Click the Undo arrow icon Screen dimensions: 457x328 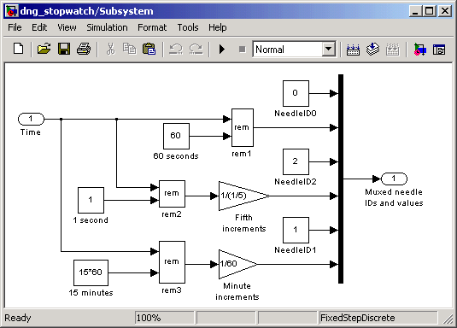[x=176, y=49]
